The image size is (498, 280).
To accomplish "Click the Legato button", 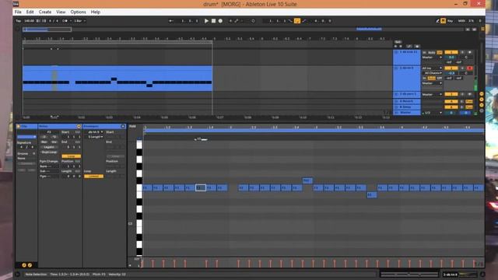I will click(x=49, y=147).
